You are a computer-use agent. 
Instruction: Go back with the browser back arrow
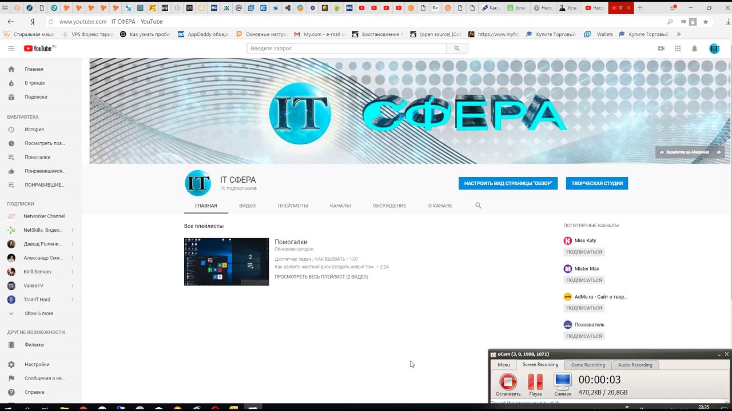10,22
